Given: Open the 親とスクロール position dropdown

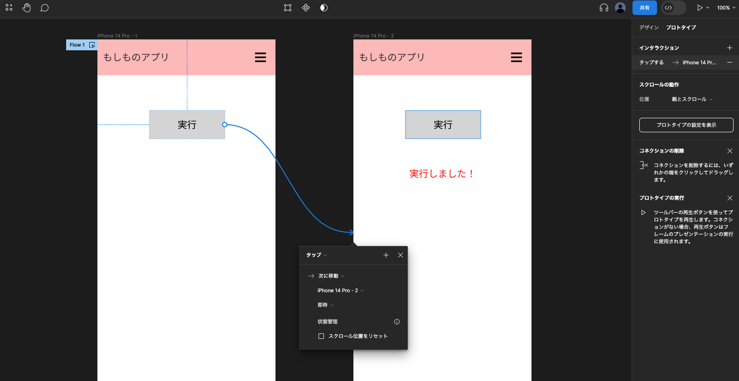Looking at the screenshot, I should tap(692, 99).
